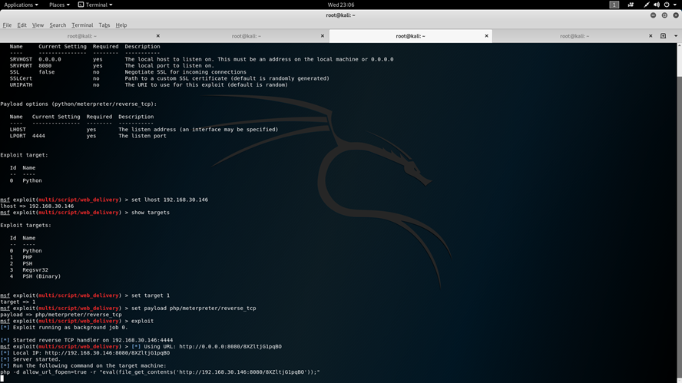Maximize the terminal window
This screenshot has width=682, height=383.
(664, 15)
